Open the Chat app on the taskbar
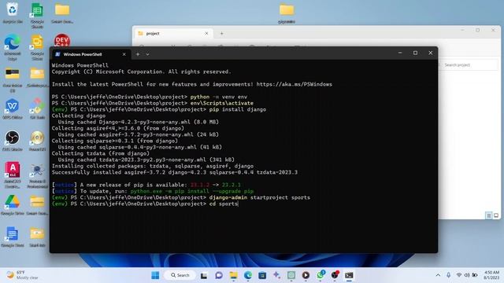The height and width of the screenshot is (283, 504). pyautogui.click(x=219, y=275)
